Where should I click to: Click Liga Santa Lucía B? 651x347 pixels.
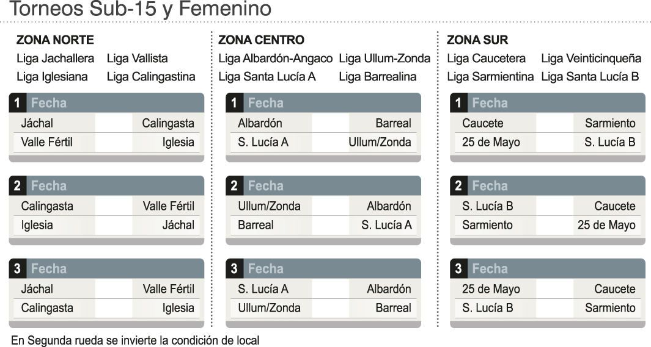tap(590, 77)
